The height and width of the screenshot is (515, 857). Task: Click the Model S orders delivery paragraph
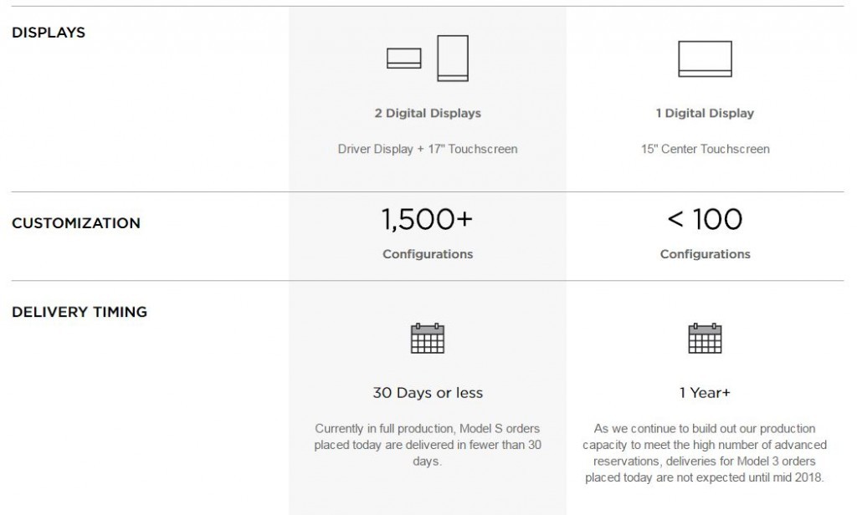click(428, 445)
